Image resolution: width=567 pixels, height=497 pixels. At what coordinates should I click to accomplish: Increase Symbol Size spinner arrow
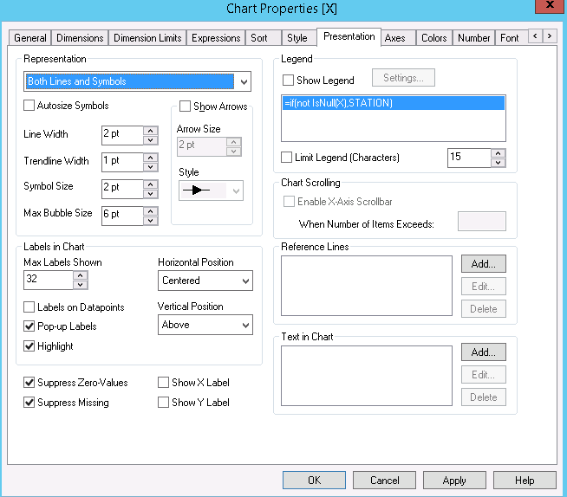(151, 183)
